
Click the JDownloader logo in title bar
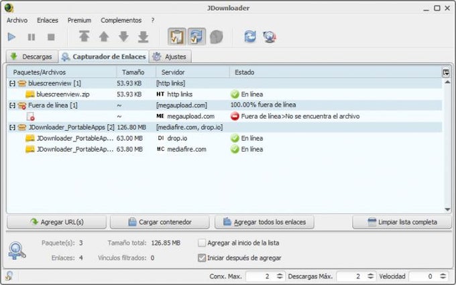9,8
